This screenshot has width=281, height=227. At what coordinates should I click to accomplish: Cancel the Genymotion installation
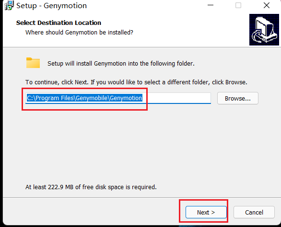point(254,212)
